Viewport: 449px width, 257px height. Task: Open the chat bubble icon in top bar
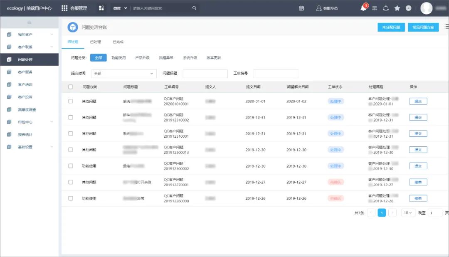(409, 8)
